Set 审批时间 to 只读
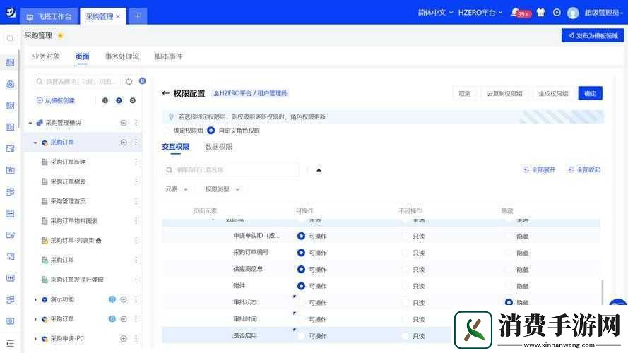Screen dimensions: 628x353 [405, 319]
